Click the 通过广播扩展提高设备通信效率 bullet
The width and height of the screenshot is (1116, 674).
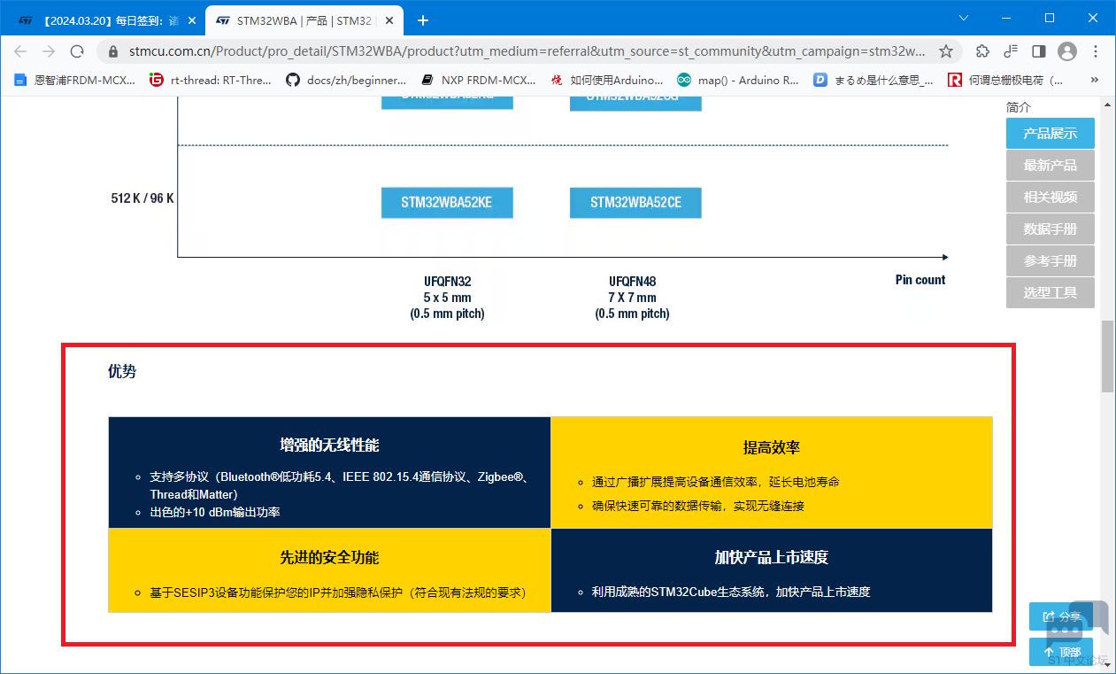pos(715,482)
